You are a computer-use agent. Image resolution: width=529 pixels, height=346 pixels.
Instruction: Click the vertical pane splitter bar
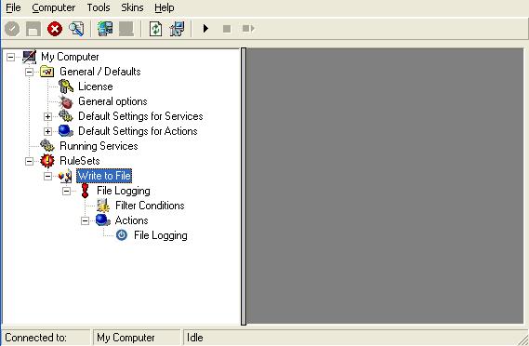click(244, 186)
